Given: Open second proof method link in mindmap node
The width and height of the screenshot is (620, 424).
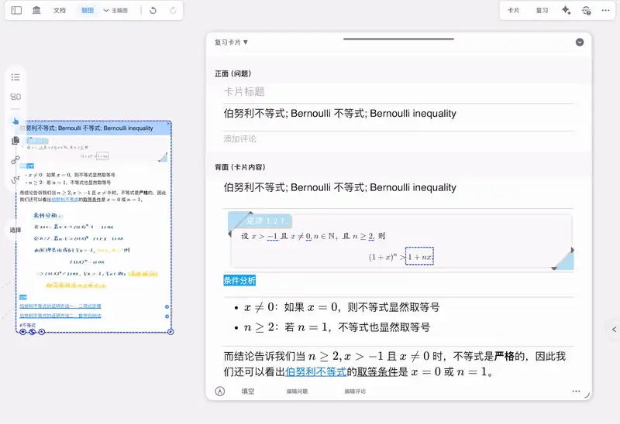Looking at the screenshot, I should (x=60, y=316).
